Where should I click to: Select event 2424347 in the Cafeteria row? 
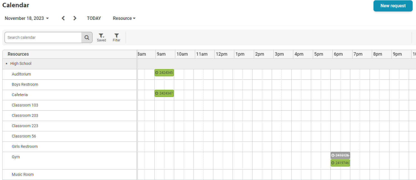pos(165,93)
